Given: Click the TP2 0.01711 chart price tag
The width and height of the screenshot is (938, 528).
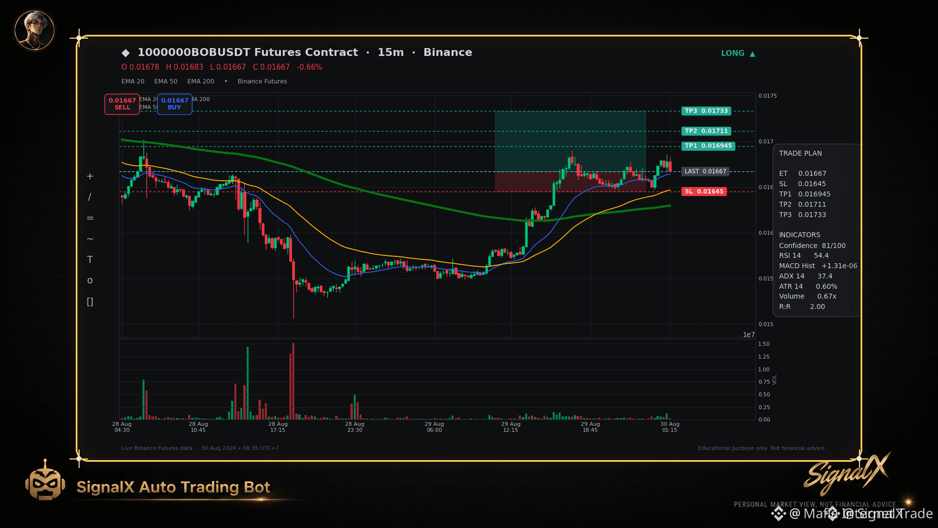Looking at the screenshot, I should (x=706, y=131).
